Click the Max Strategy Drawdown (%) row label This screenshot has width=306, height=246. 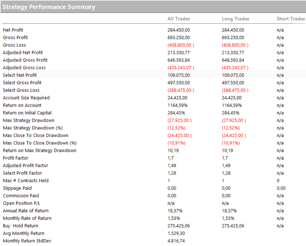coord(32,128)
